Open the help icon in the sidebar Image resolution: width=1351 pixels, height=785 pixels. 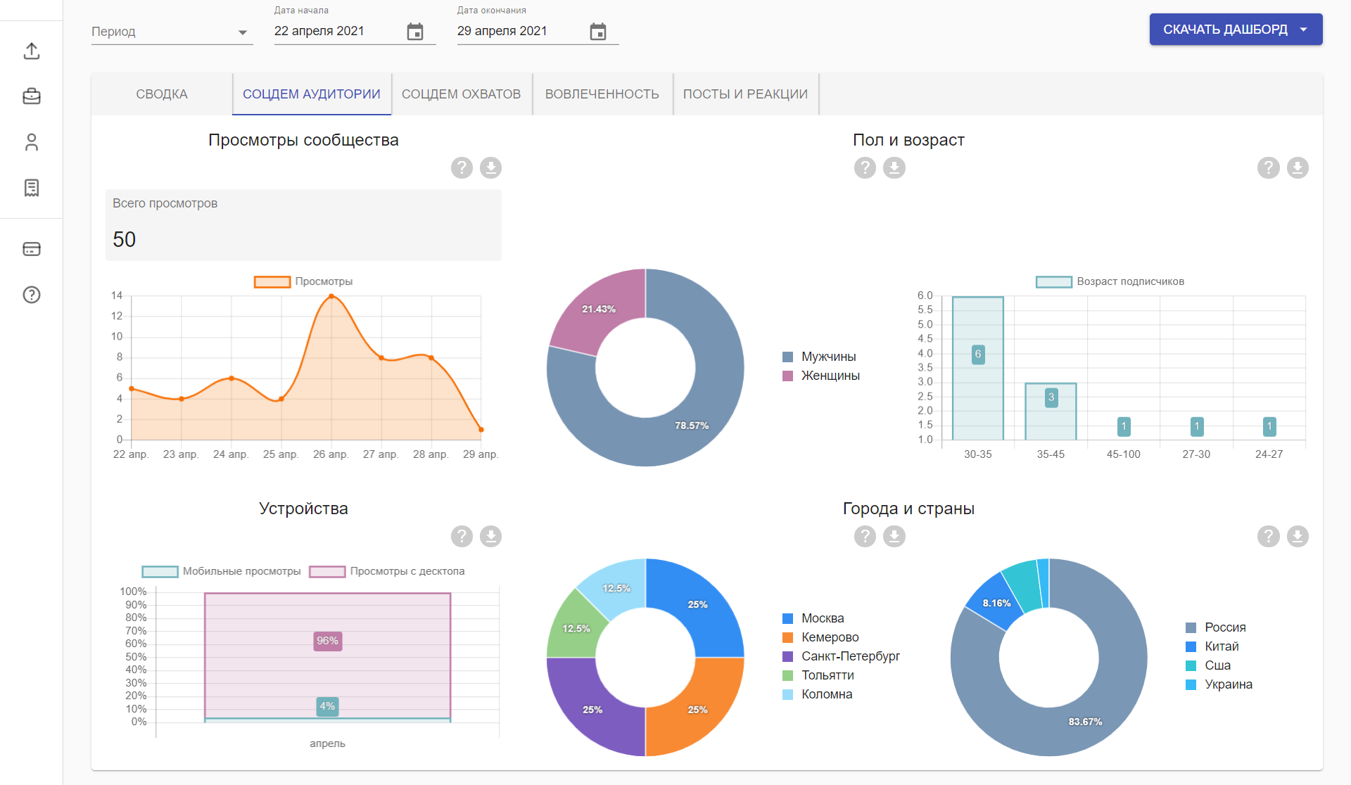pos(32,295)
